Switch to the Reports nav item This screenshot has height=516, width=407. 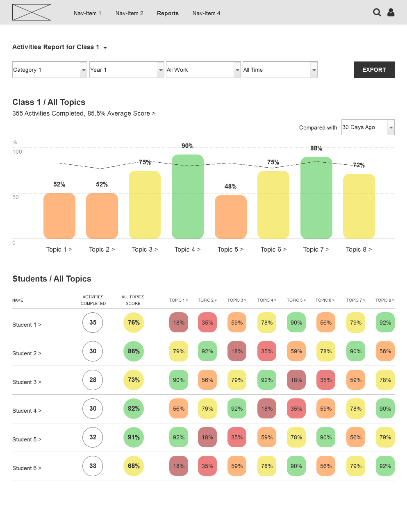pyautogui.click(x=168, y=13)
